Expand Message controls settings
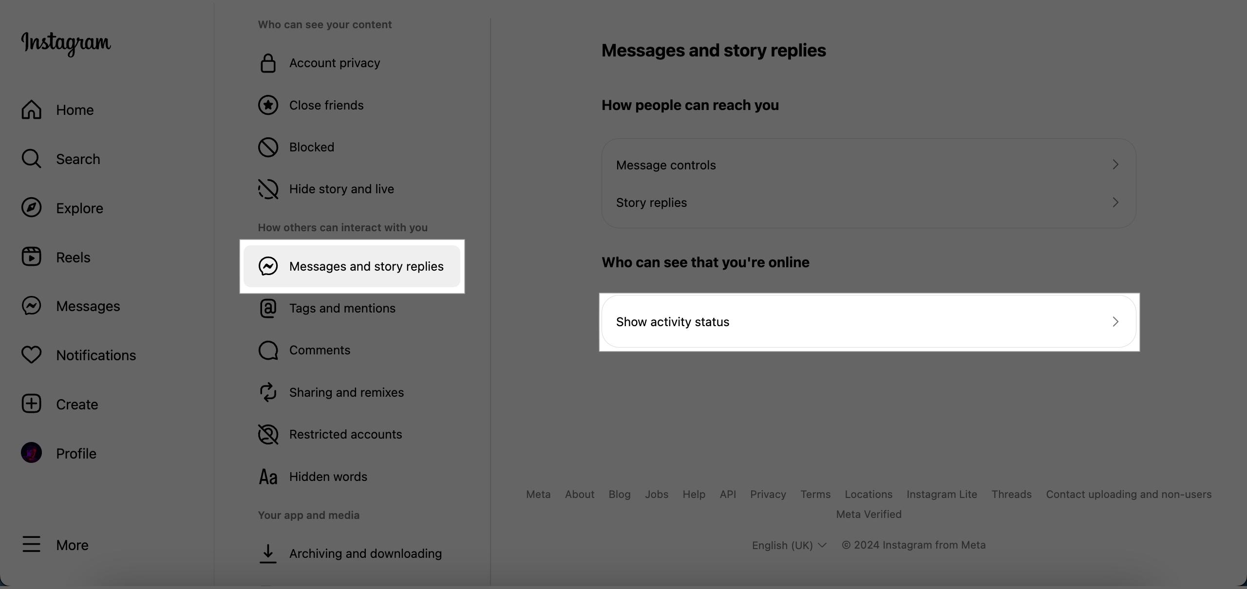 [869, 165]
